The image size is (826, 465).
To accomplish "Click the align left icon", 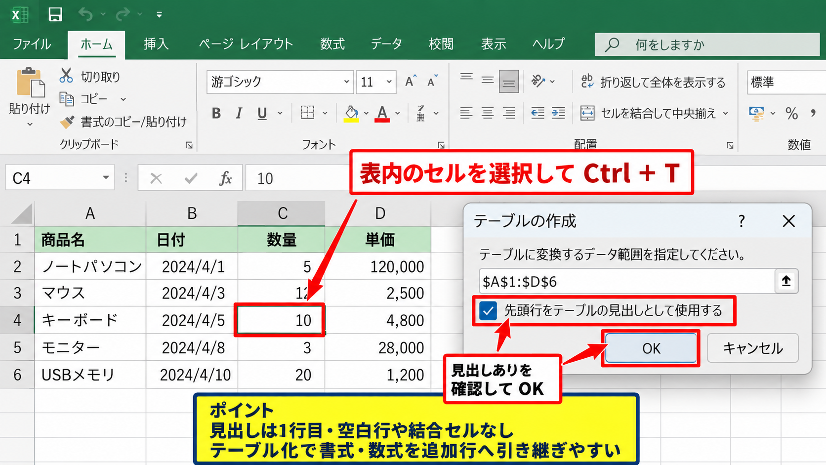I will pos(466,113).
